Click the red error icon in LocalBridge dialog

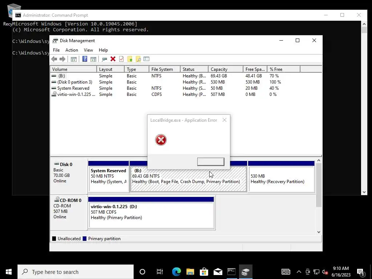(x=161, y=140)
